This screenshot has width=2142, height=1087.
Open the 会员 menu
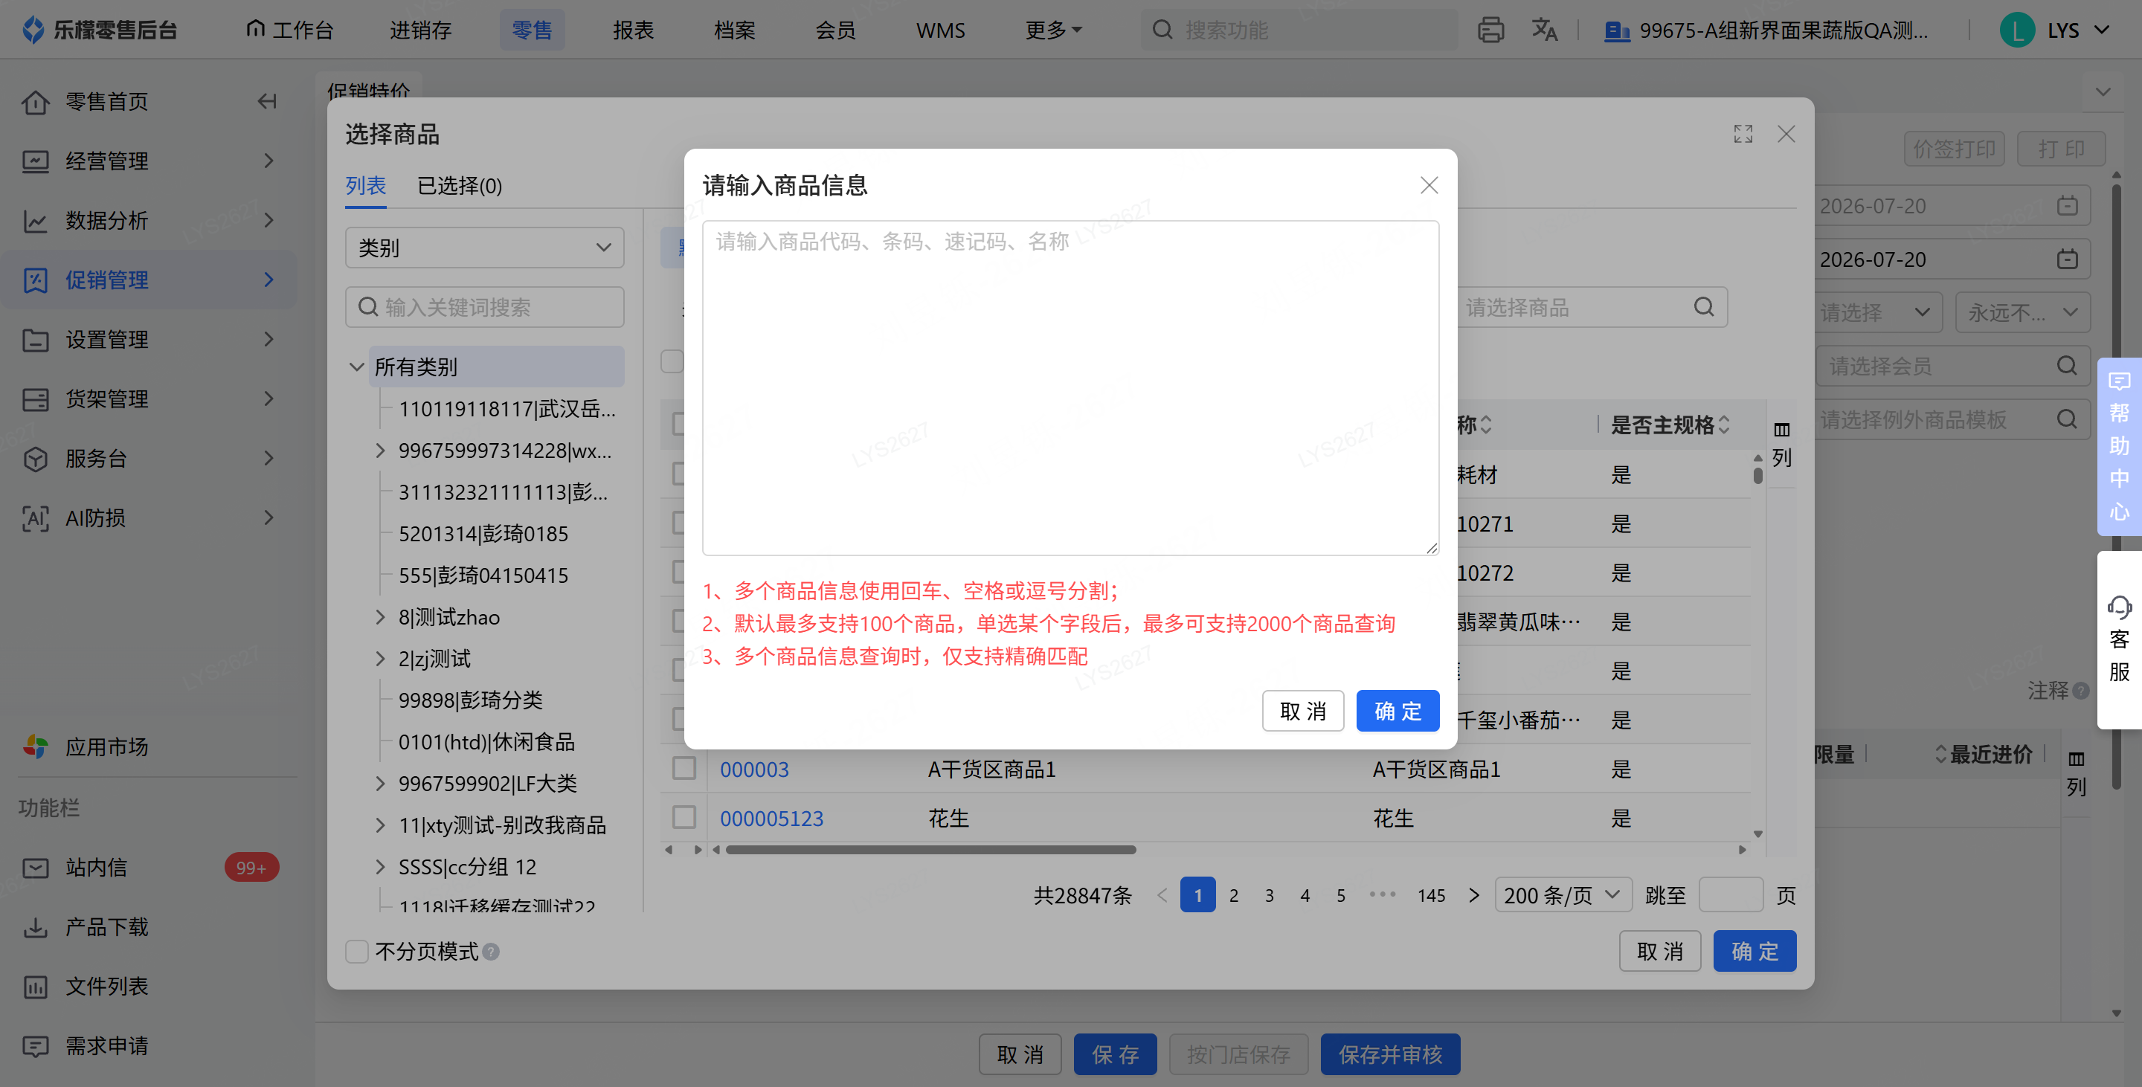pyautogui.click(x=834, y=30)
